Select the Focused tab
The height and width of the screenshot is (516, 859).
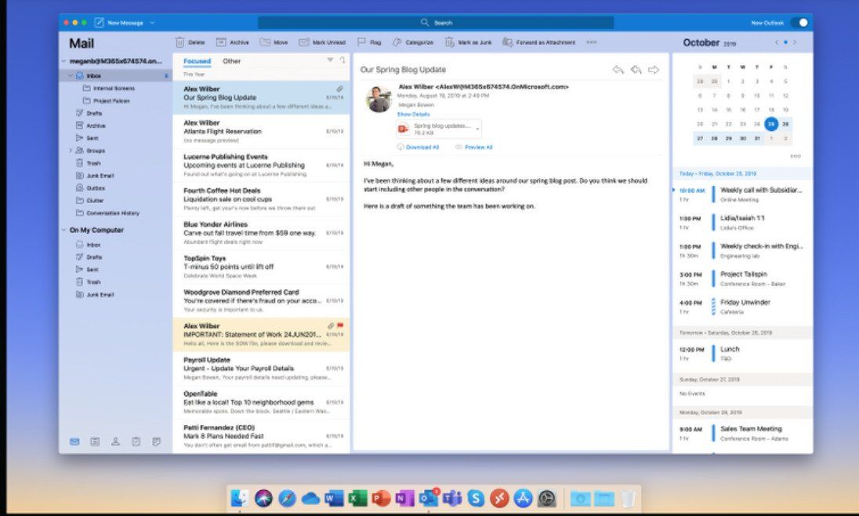(x=198, y=60)
